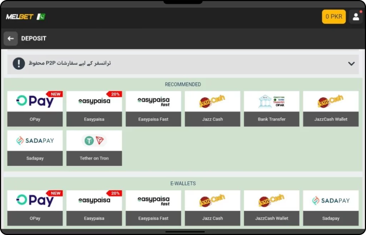Click NEW badge on E-Wallets OPay
Viewport: 366px width, 235px height.
point(55,194)
